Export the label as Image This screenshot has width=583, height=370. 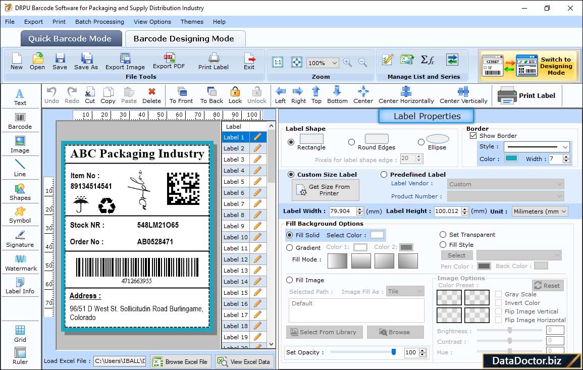coord(125,62)
